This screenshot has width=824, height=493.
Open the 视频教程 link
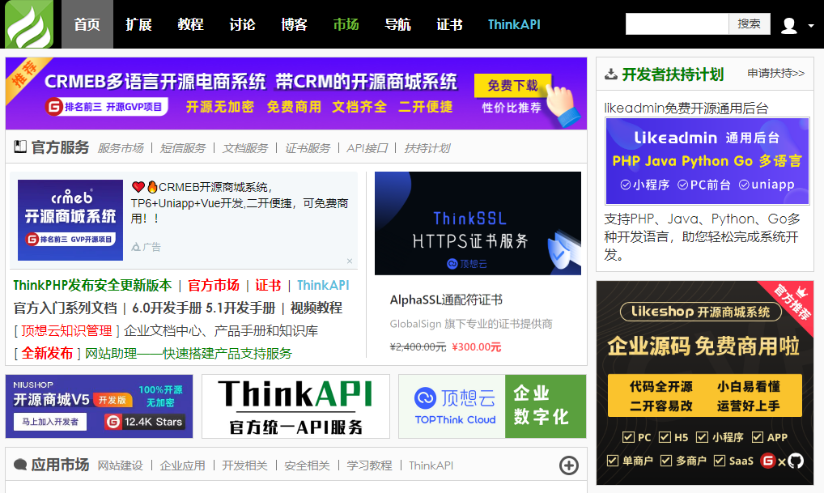316,308
